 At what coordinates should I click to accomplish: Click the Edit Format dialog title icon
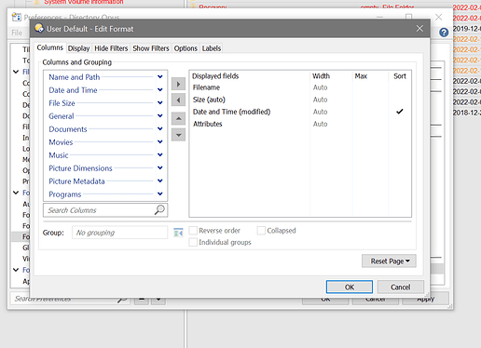[x=39, y=29]
